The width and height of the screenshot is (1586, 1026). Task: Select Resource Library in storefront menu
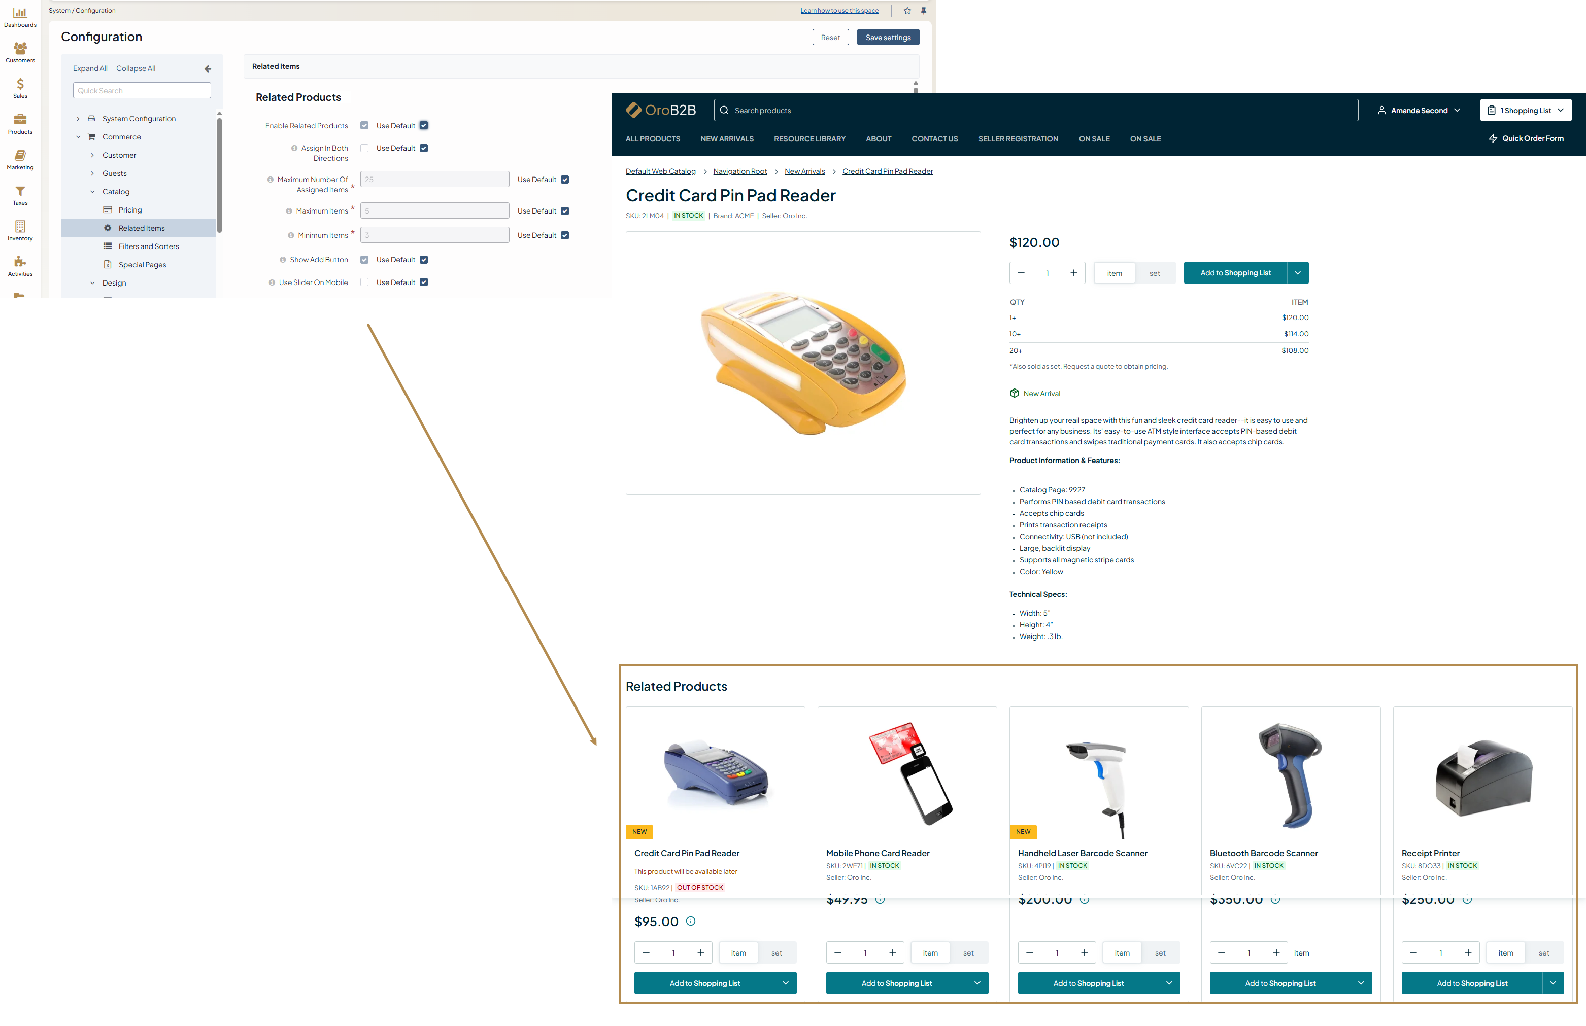pyautogui.click(x=809, y=138)
